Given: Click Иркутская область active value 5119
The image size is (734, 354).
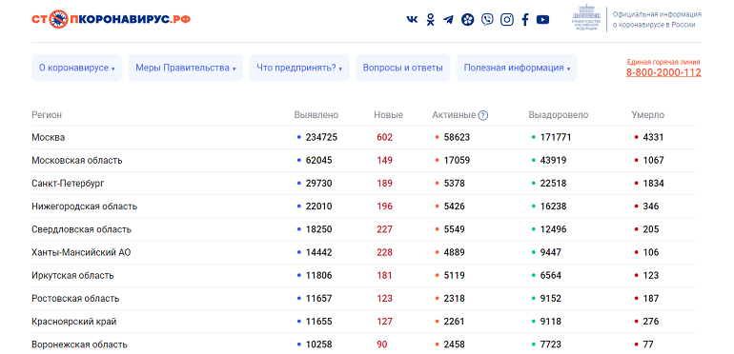Looking at the screenshot, I should 454,275.
